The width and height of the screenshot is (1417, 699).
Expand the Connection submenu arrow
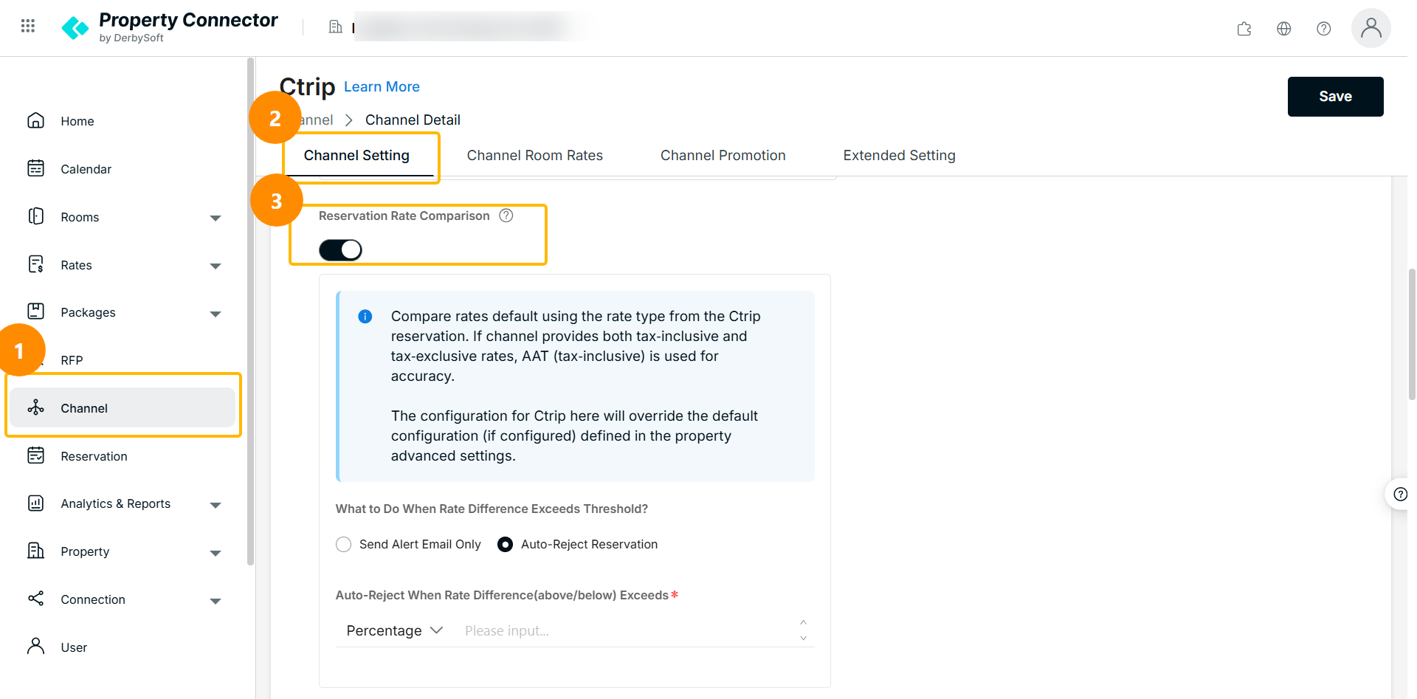216,601
